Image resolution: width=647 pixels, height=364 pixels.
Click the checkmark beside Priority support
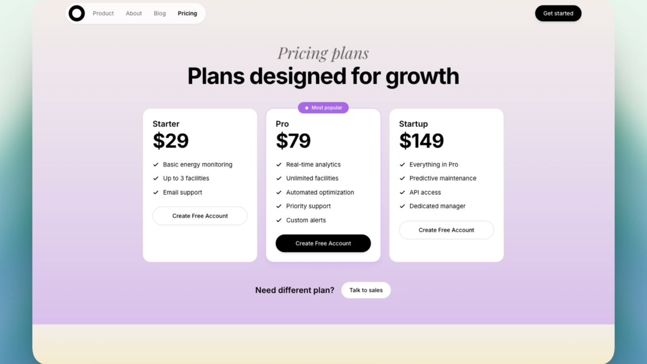279,206
